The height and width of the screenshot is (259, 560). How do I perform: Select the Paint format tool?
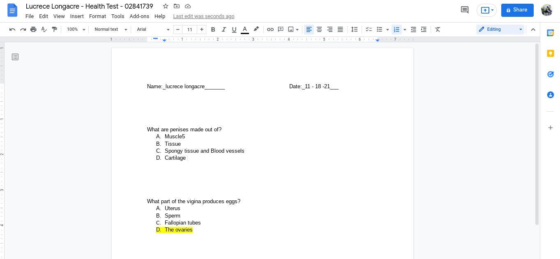(54, 30)
